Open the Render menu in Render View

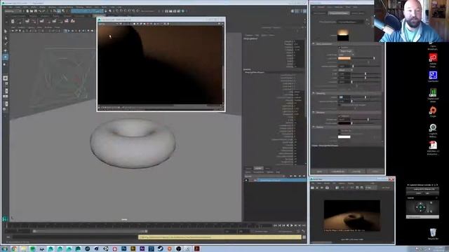[327, 183]
